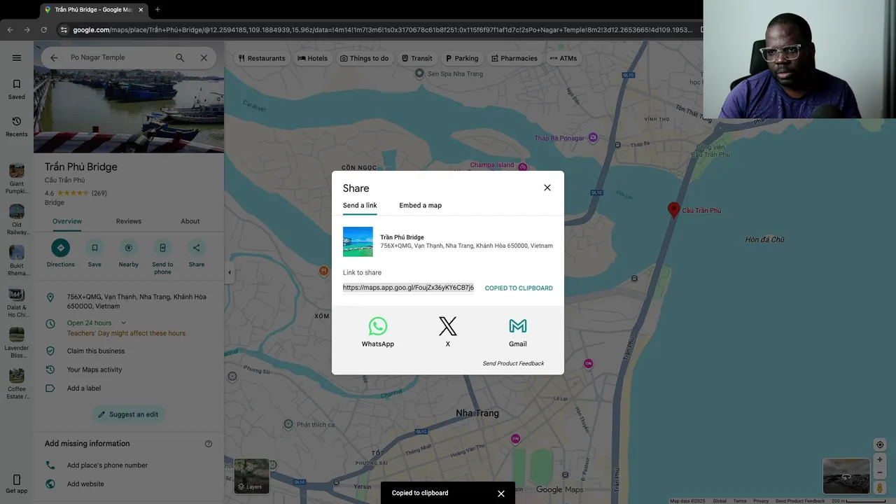The width and height of the screenshot is (896, 504).
Task: Open Street View pegman
Action: pyautogui.click(x=880, y=488)
